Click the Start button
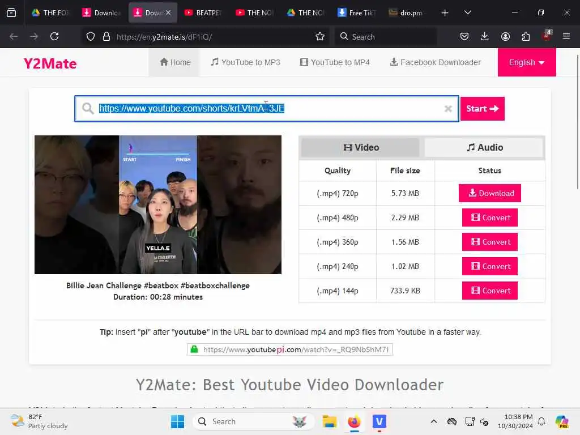 click(483, 109)
